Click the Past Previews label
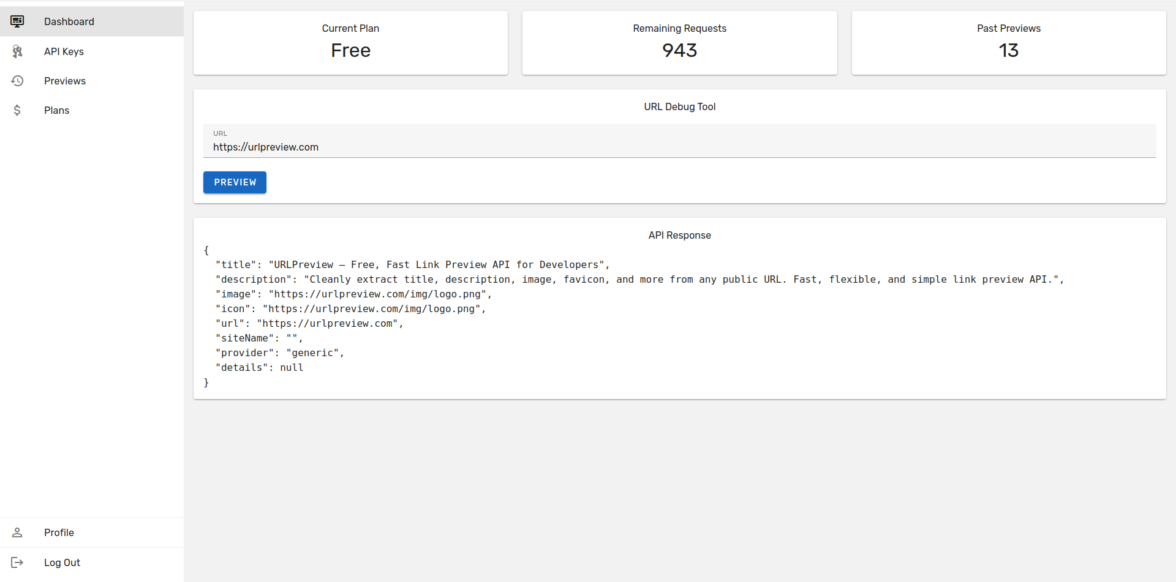Viewport: 1176px width, 582px height. (x=1009, y=28)
